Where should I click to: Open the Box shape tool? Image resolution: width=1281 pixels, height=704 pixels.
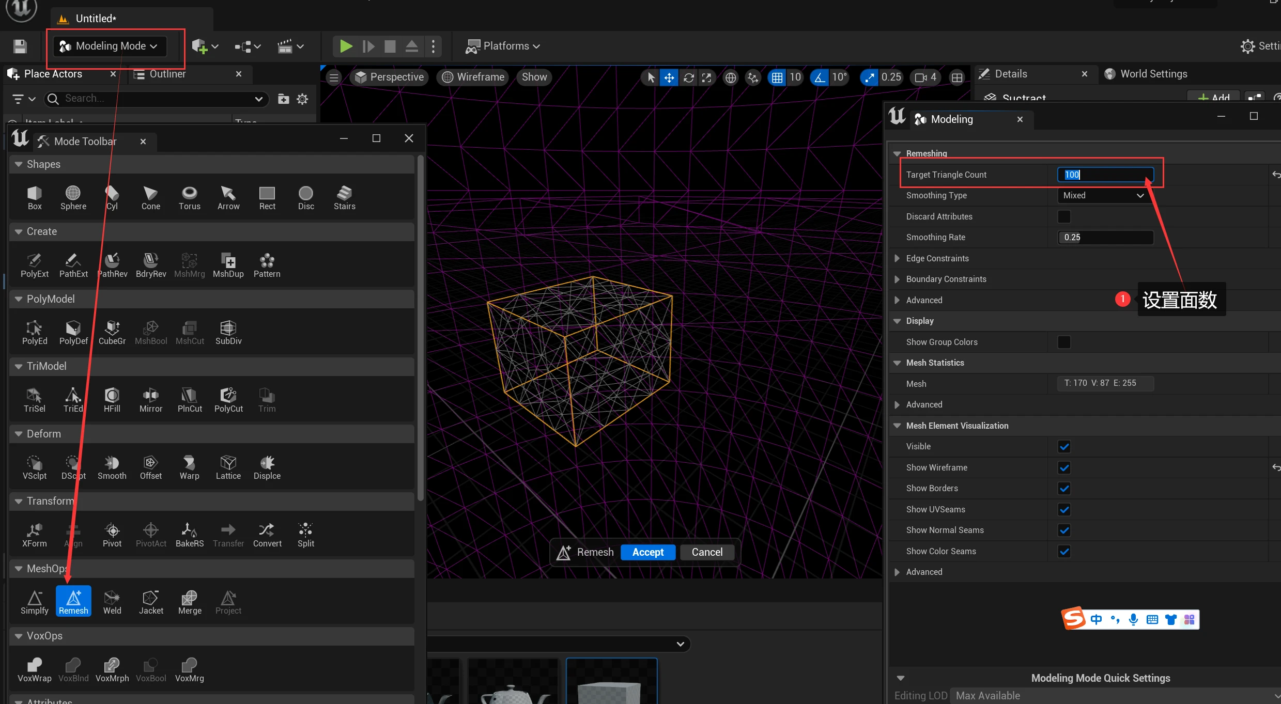click(x=34, y=198)
